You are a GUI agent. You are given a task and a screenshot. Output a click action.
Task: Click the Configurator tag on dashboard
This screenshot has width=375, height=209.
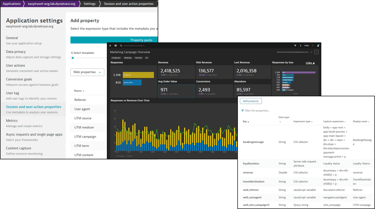116,58
